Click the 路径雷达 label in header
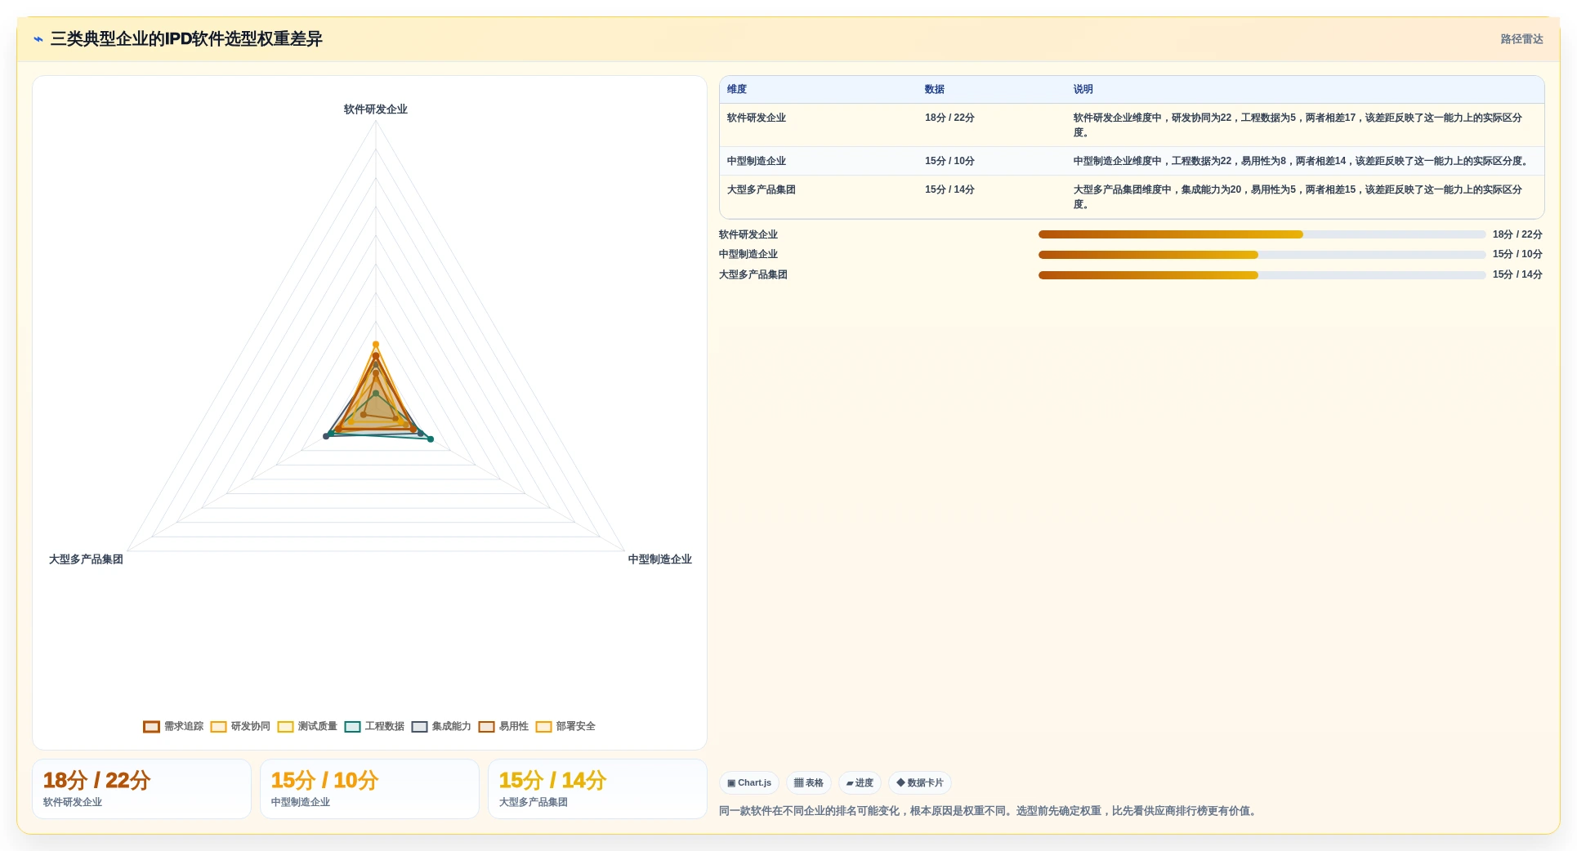 [x=1521, y=39]
